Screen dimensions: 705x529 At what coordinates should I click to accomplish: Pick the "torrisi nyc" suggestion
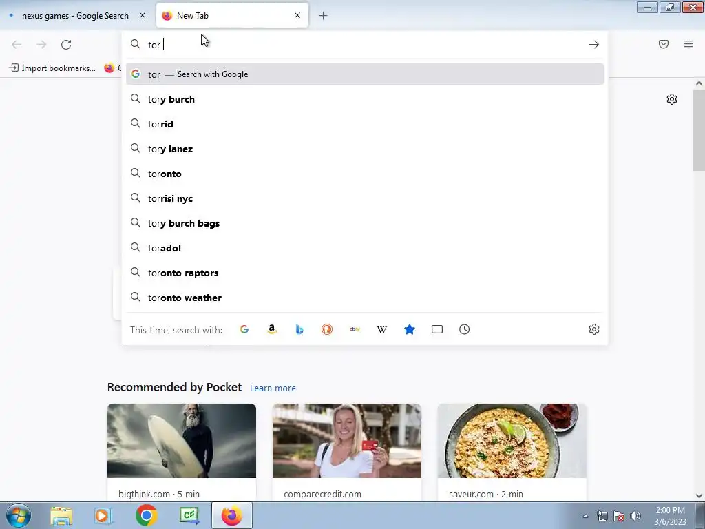tap(365, 198)
